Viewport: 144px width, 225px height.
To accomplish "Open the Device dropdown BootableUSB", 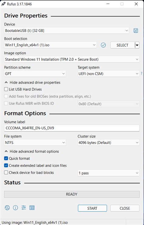I will 67,31.
